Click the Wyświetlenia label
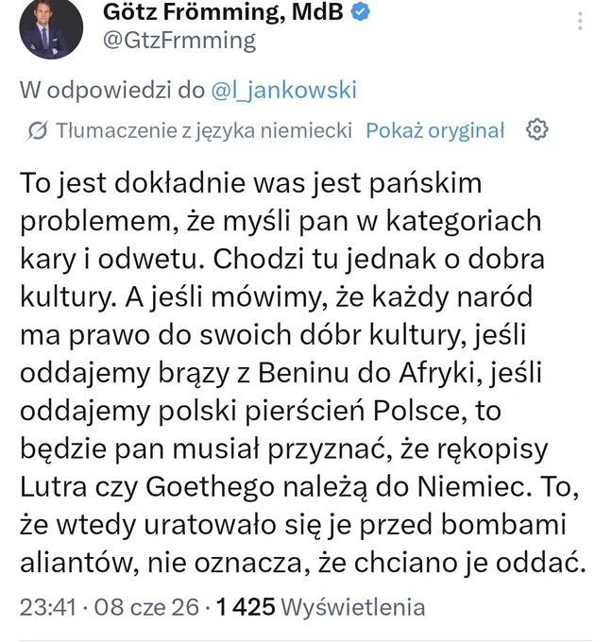 (x=352, y=607)
